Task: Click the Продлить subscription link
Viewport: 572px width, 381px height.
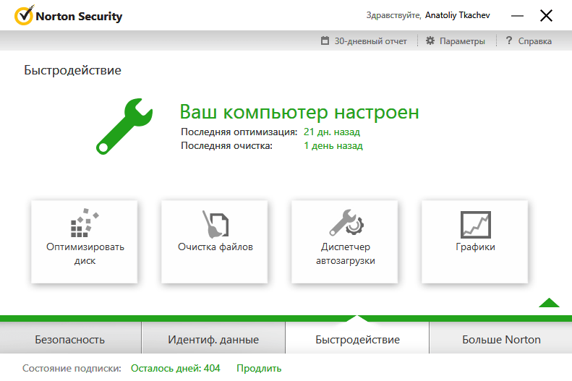Action: (x=259, y=368)
